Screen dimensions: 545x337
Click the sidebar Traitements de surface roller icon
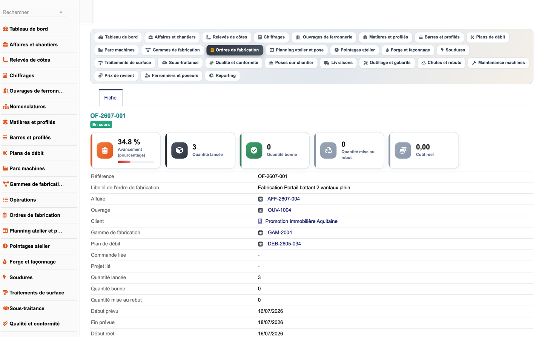[5, 293]
